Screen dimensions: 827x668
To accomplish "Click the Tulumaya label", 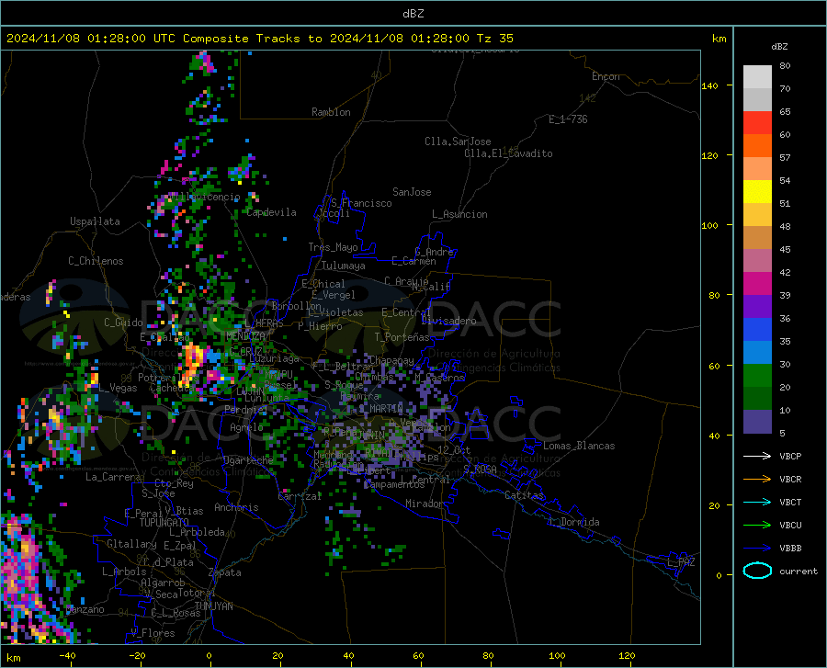I will [344, 266].
